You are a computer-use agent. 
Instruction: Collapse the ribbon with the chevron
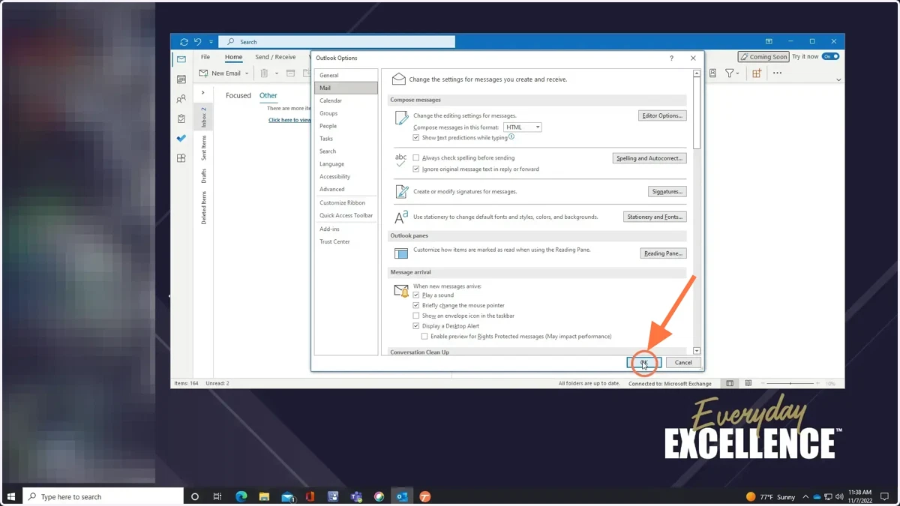tap(838, 79)
